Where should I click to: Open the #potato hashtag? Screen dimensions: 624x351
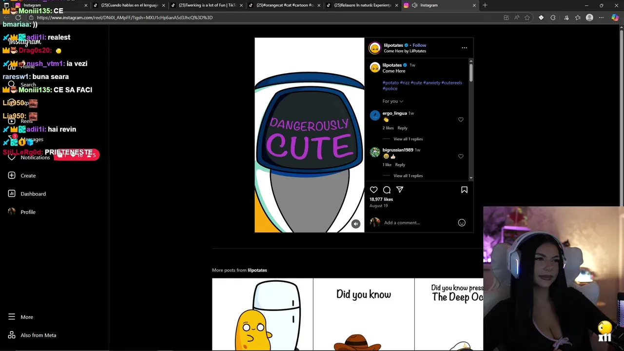(390, 83)
